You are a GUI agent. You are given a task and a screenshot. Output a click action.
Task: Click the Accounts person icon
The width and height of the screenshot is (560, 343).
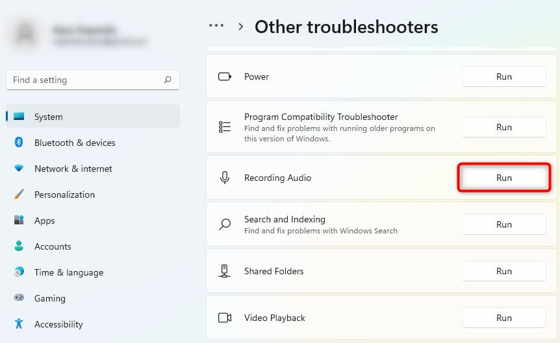(19, 246)
